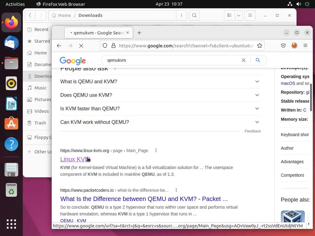This screenshot has width=315, height=236.
Task: Expand "Does QEMU use KVM?" question
Action: point(160,95)
